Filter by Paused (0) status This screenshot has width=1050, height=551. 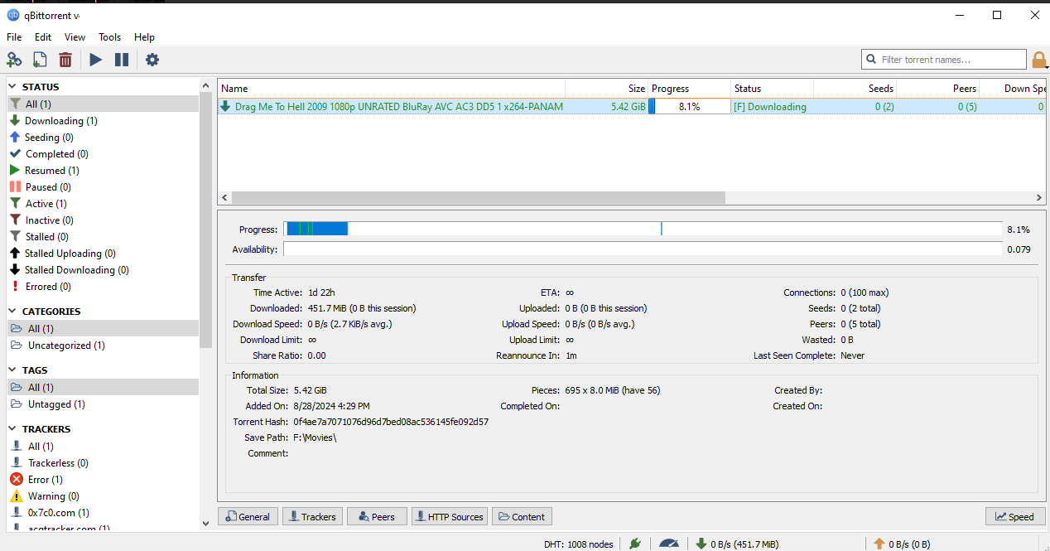[104, 186]
